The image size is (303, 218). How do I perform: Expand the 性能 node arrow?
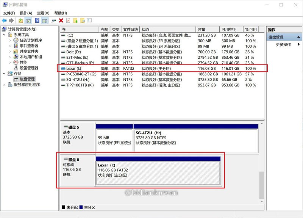[x=10, y=63]
